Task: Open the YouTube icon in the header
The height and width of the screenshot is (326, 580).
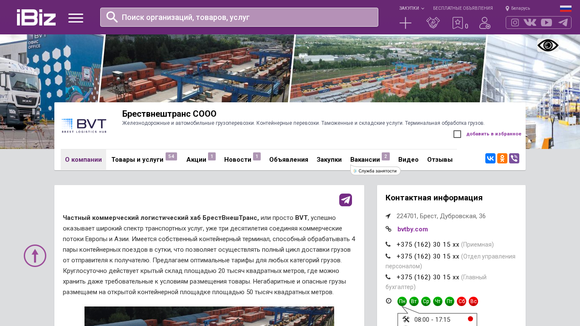Action: click(546, 22)
